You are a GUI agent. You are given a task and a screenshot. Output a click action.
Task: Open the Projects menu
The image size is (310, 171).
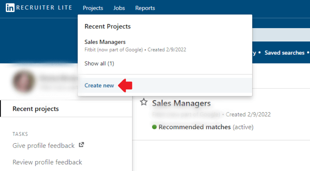tap(93, 8)
